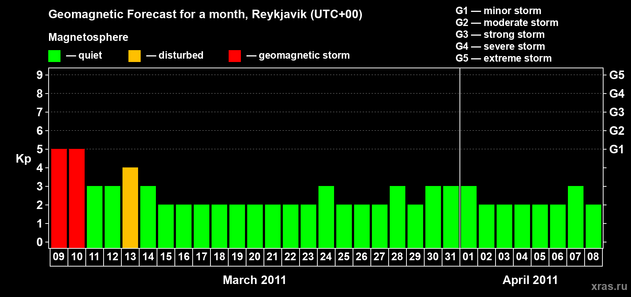Select the red bar for March 09
631x297 pixels.
59,198
